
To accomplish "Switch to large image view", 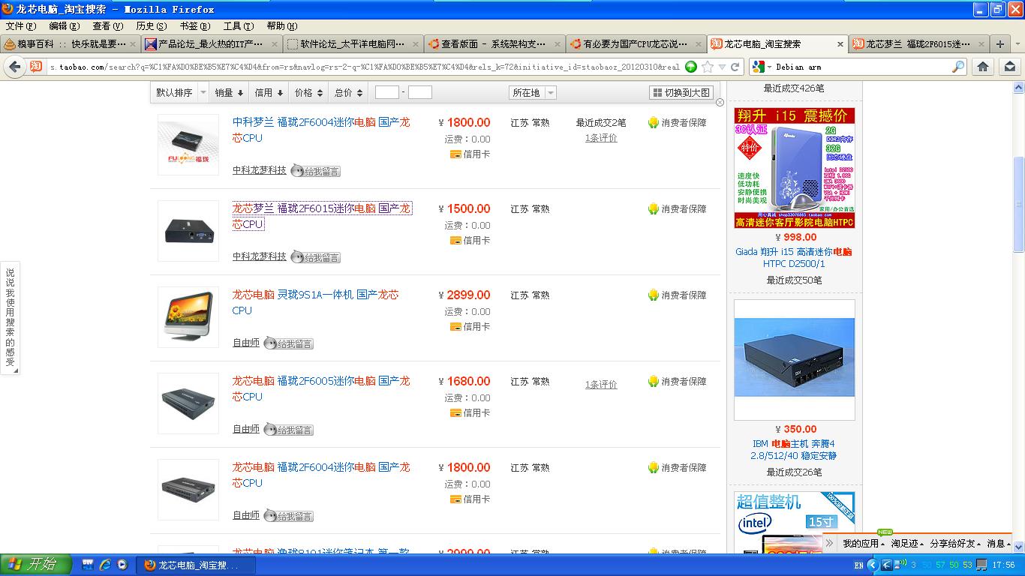I will pos(681,93).
